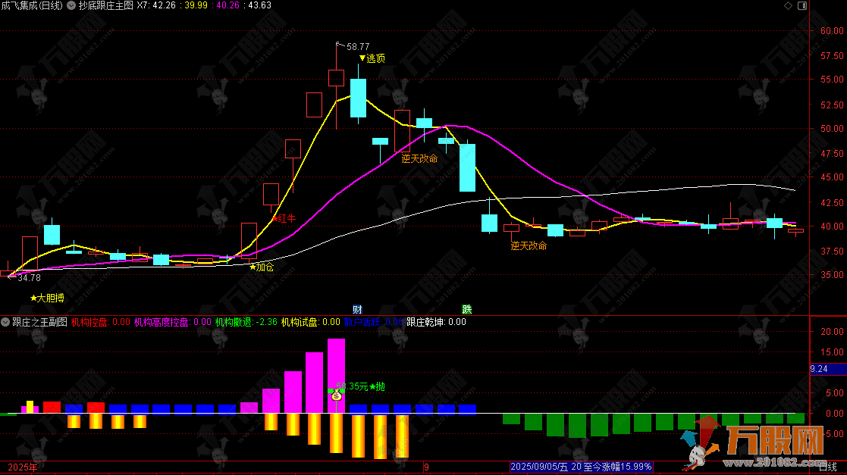
Task: Select the 机构高度控盘 indicator label
Action: point(162,322)
